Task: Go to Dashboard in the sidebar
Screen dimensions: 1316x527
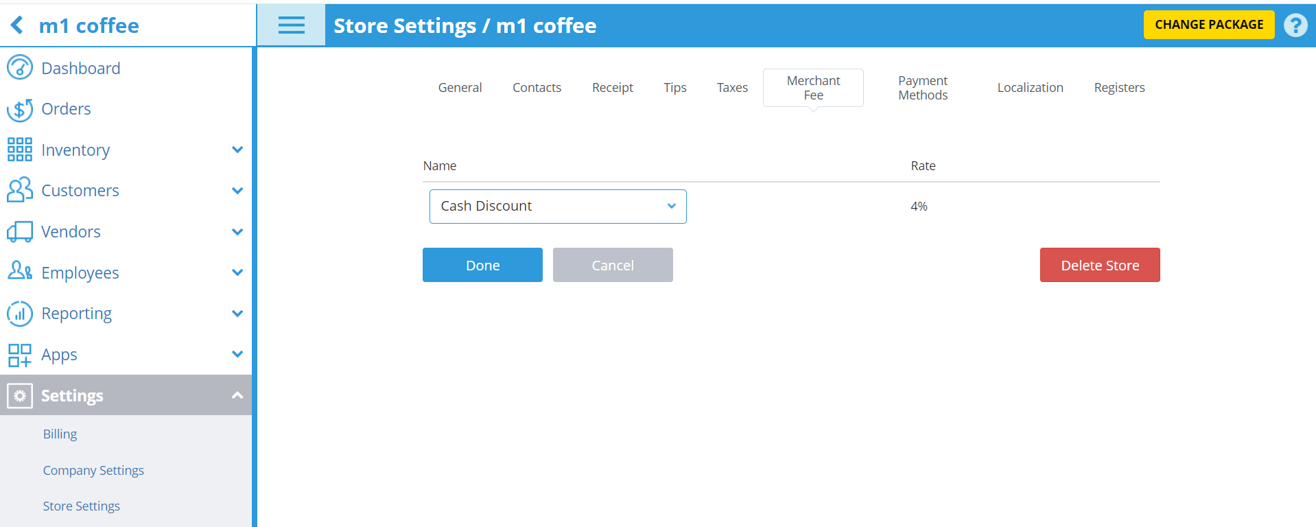Action: click(x=81, y=68)
